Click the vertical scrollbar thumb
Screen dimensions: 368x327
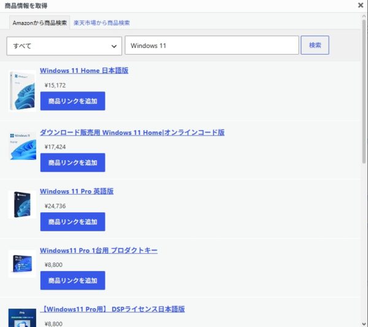(x=364, y=91)
